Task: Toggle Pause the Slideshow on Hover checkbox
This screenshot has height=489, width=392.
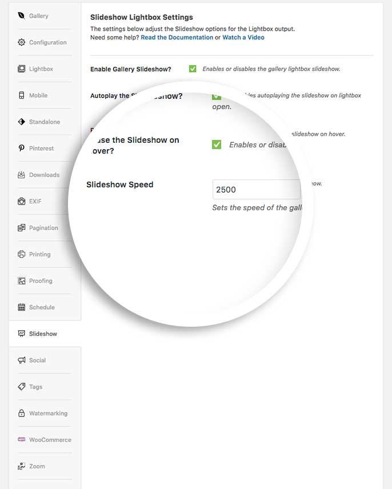Action: point(217,145)
